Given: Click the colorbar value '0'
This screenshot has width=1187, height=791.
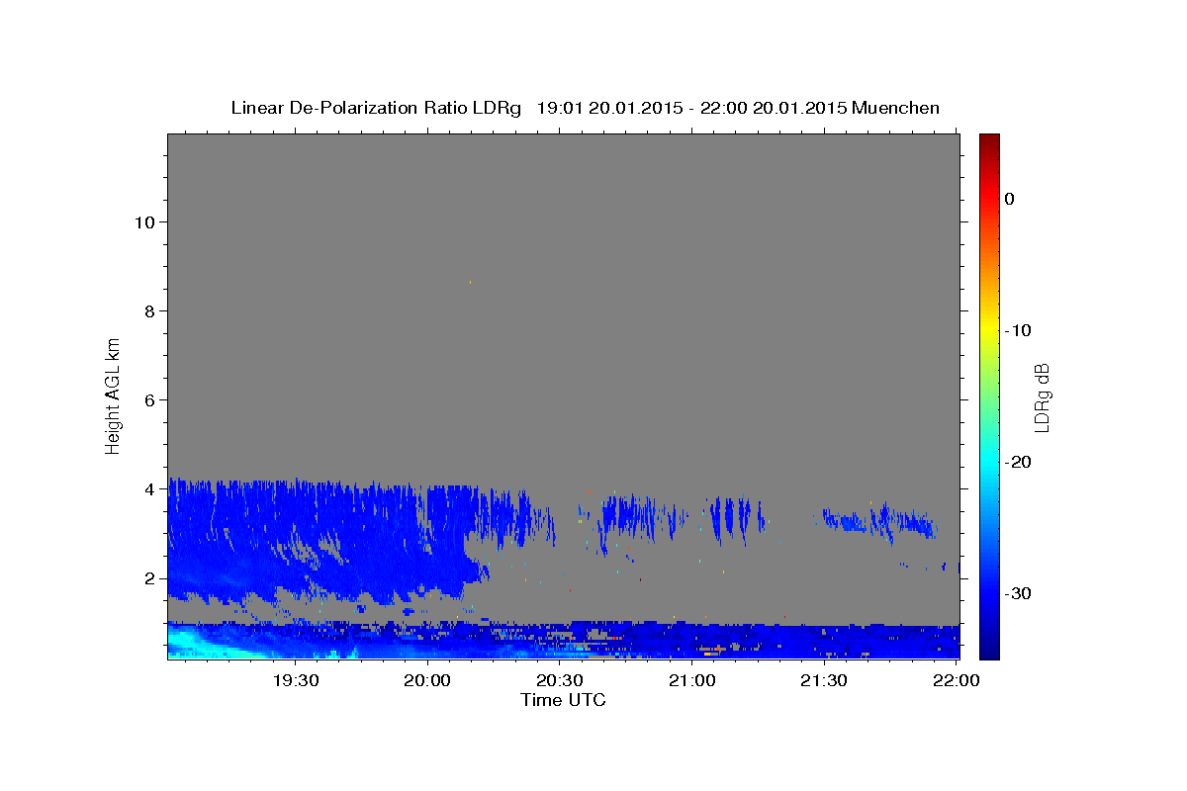Looking at the screenshot, I should [x=1009, y=199].
